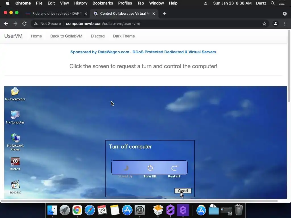Open My Documents desktop icon in VM

15,94
